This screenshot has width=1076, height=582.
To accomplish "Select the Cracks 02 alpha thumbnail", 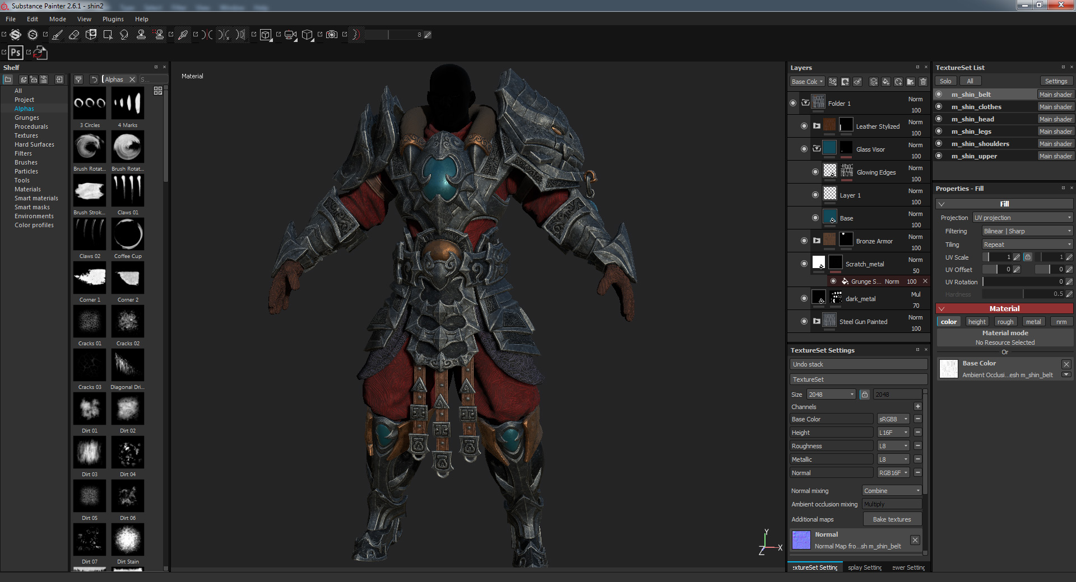I will click(x=128, y=321).
